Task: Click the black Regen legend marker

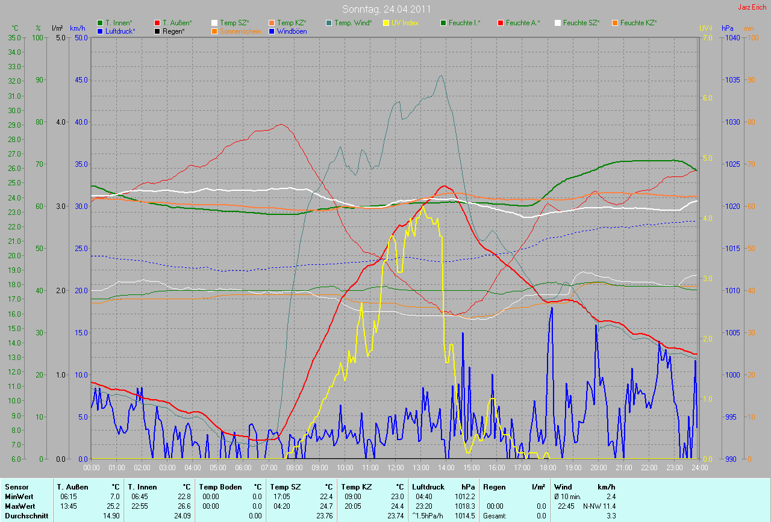Action: click(x=157, y=31)
